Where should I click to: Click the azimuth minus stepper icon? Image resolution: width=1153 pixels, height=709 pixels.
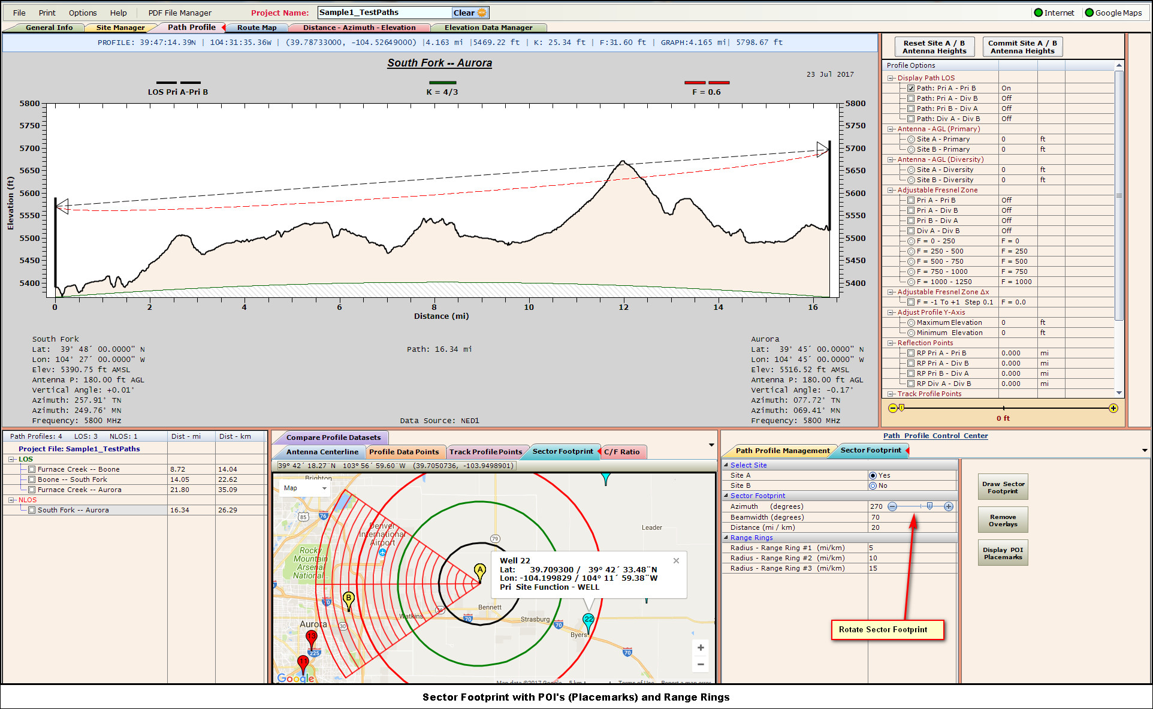(x=892, y=506)
